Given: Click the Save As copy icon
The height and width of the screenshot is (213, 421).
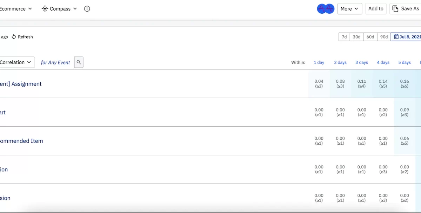Looking at the screenshot, I should click(x=395, y=9).
